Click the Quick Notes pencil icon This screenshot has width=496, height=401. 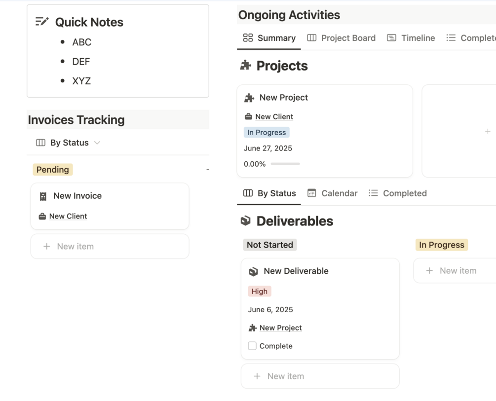point(42,22)
